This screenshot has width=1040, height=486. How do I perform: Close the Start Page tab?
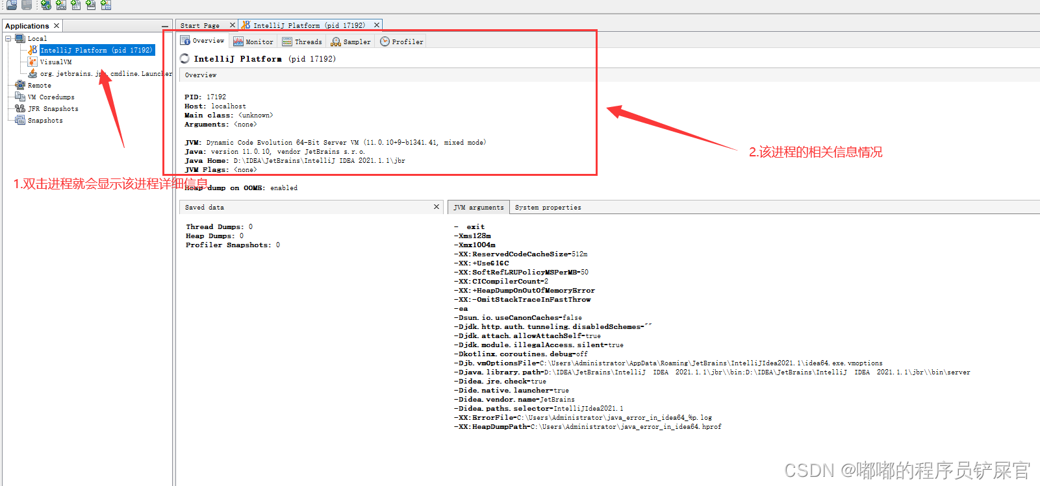(233, 25)
